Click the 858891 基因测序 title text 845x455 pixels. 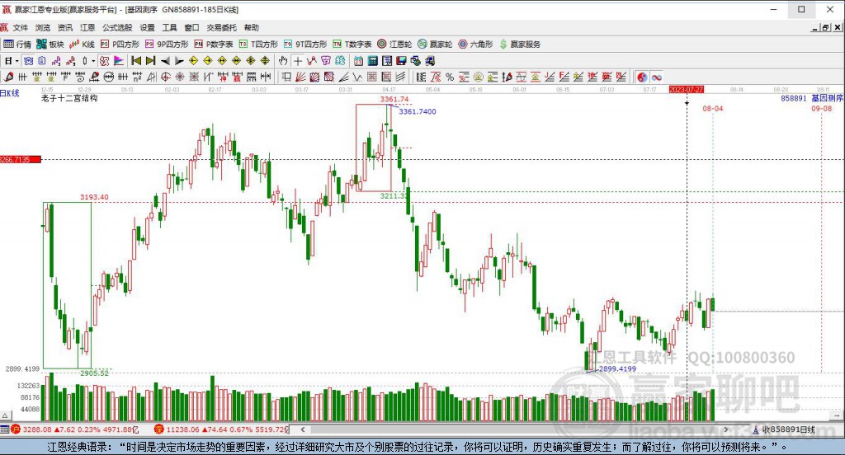pos(812,98)
